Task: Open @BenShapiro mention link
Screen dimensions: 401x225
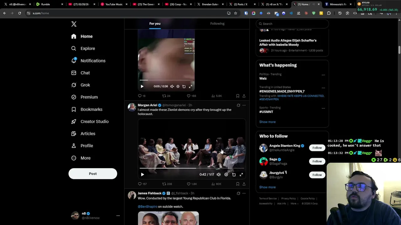Action: [148, 207]
